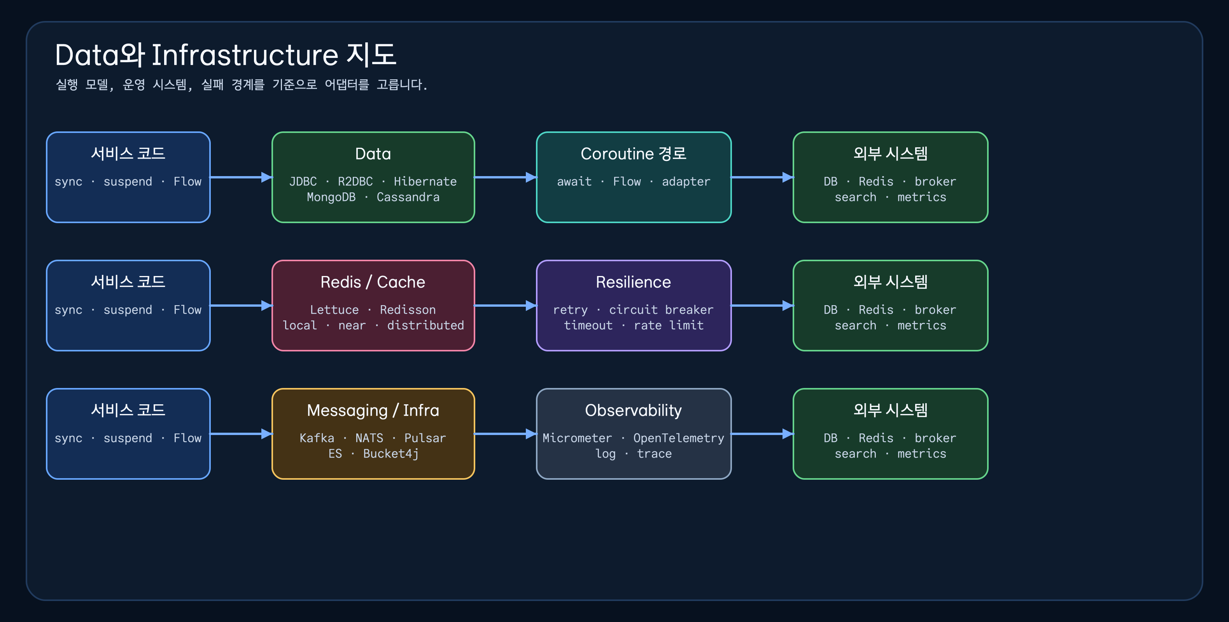Click the "Messaging / Infra" heading
Image resolution: width=1229 pixels, height=622 pixels.
373,410
